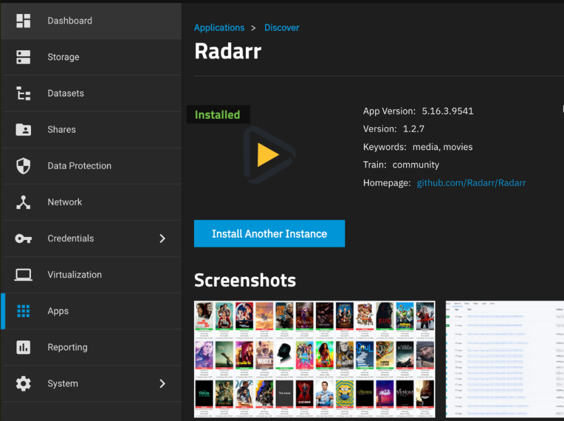The image size is (564, 421).
Task: Click the Datasets tree icon
Action: 23,93
